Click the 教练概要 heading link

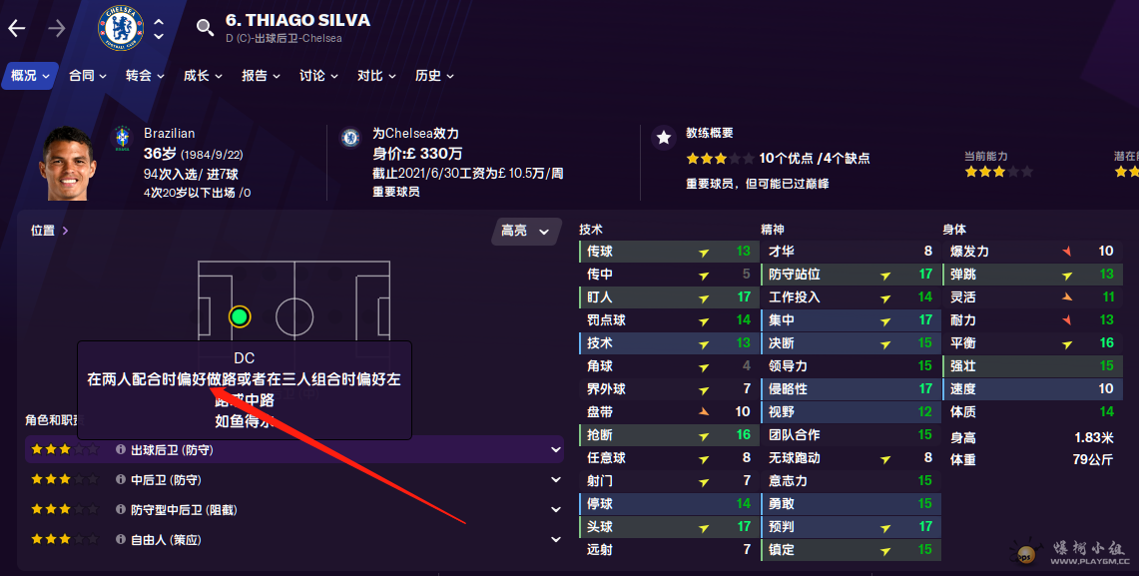(x=710, y=133)
